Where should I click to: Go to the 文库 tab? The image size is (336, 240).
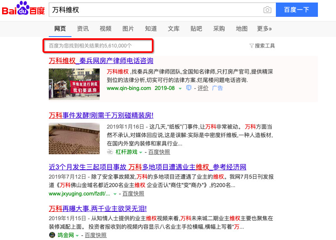pos(174,29)
